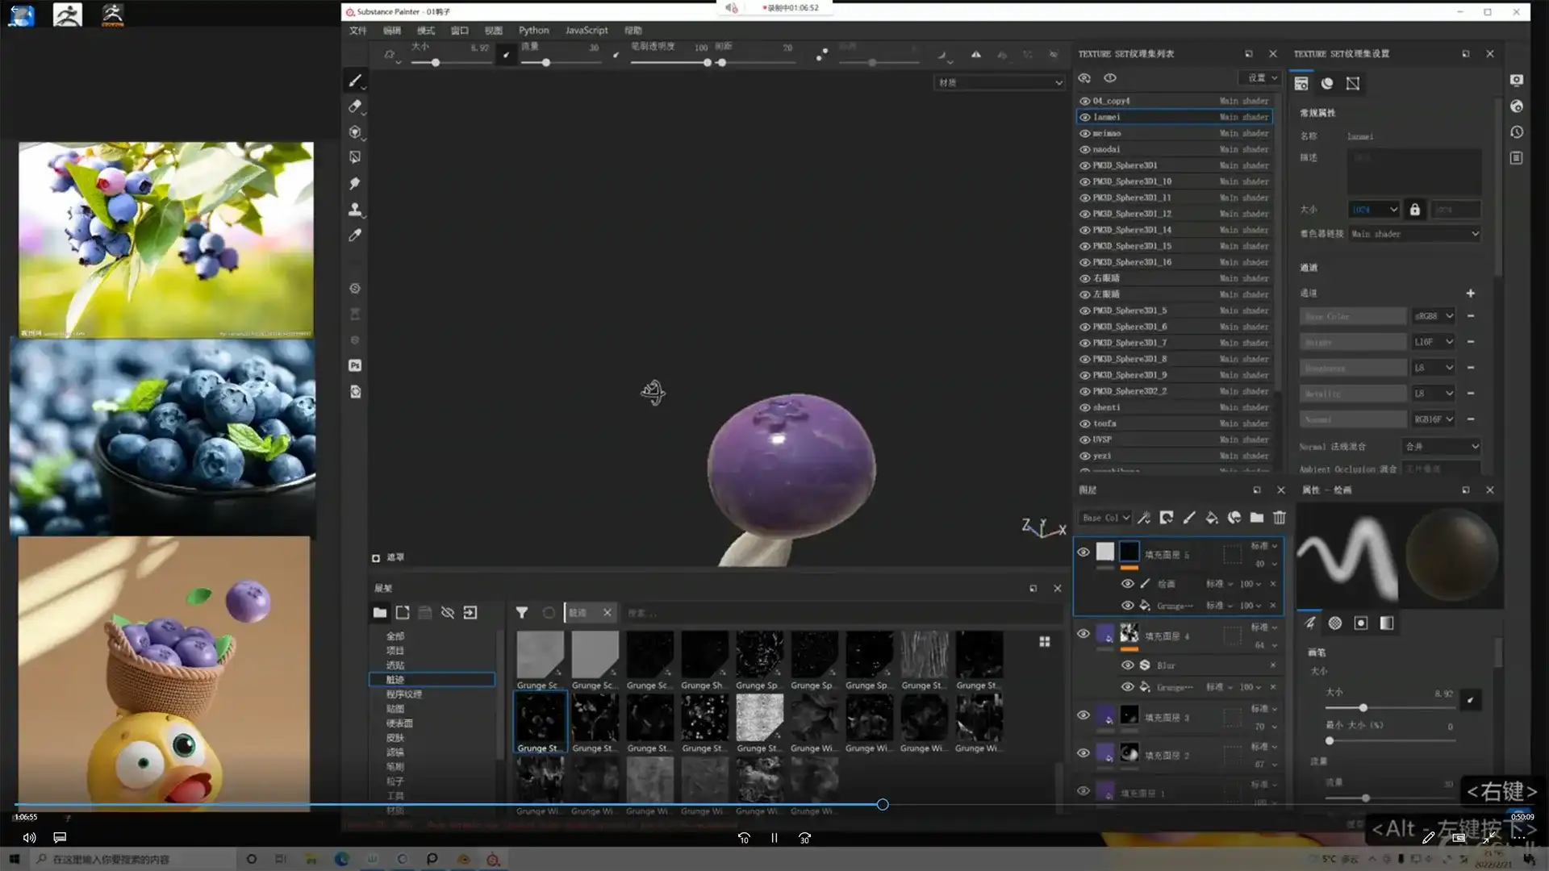
Task: Select the Eraser tool
Action: click(354, 106)
